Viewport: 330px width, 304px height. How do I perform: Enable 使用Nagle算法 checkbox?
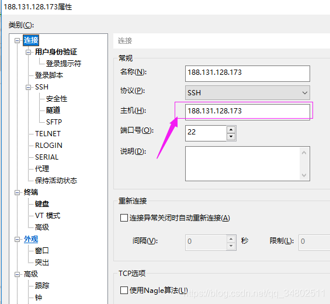coord(124,290)
